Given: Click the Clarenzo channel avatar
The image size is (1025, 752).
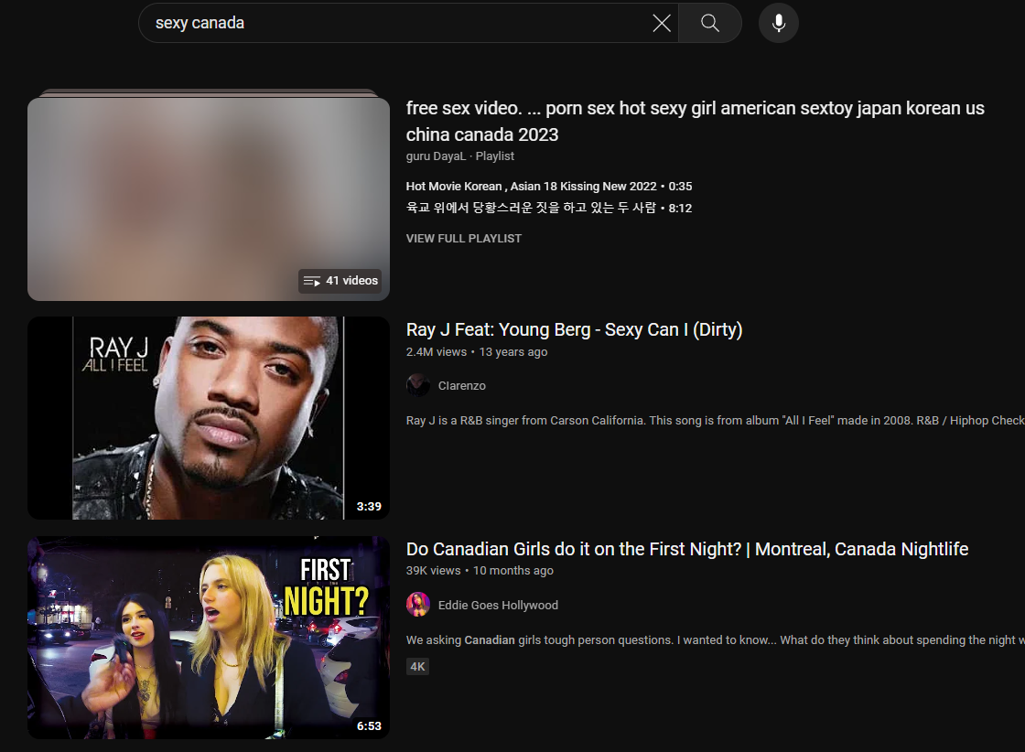Looking at the screenshot, I should coord(418,385).
